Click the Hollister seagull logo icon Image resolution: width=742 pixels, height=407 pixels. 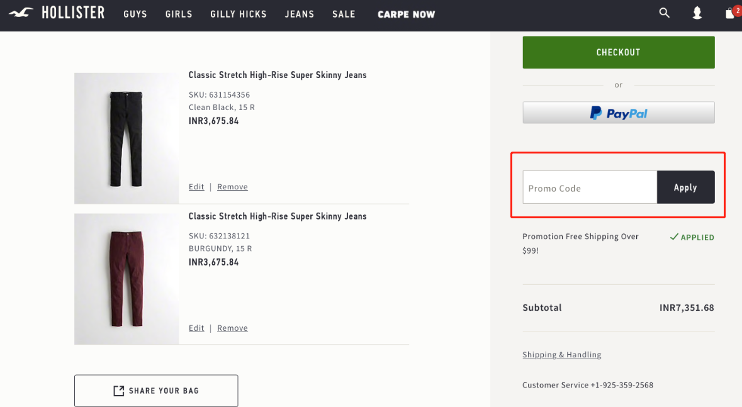tap(21, 13)
